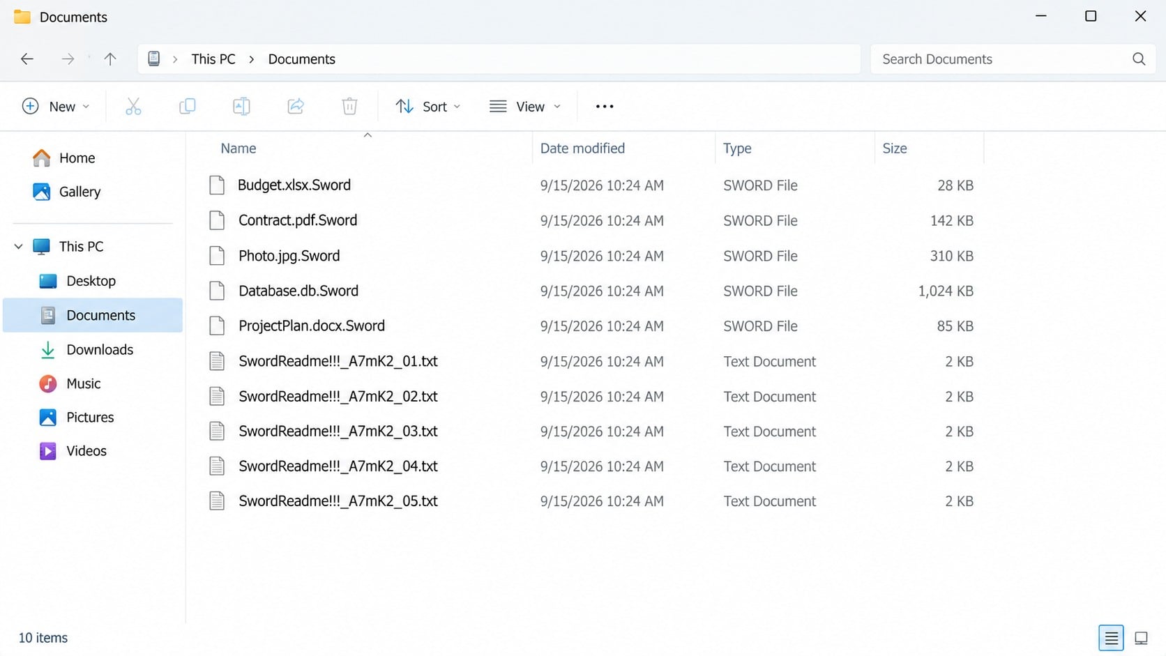
Task: Go forward with the right arrow
Action: pyautogui.click(x=68, y=59)
